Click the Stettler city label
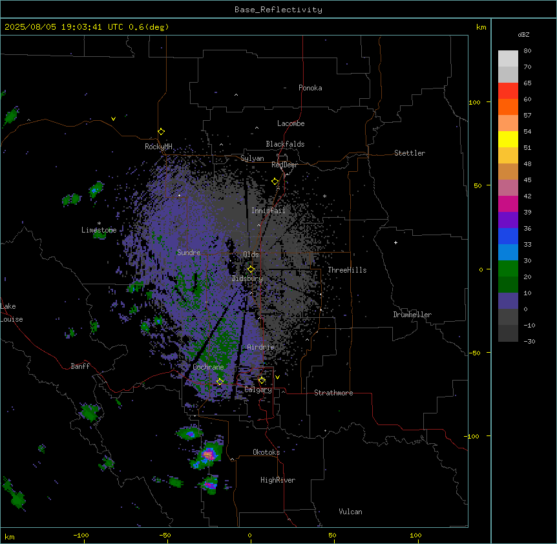557x544 pixels. coord(410,153)
